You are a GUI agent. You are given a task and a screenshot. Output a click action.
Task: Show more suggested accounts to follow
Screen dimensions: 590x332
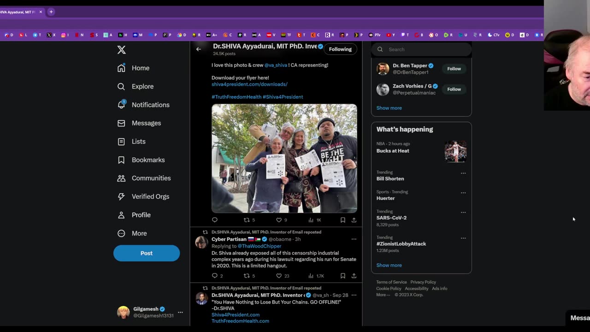click(389, 108)
